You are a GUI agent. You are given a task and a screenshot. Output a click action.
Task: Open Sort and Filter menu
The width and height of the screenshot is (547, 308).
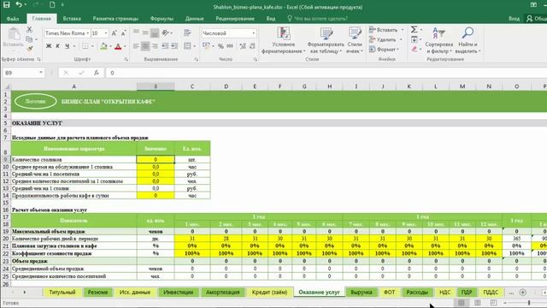(x=438, y=40)
